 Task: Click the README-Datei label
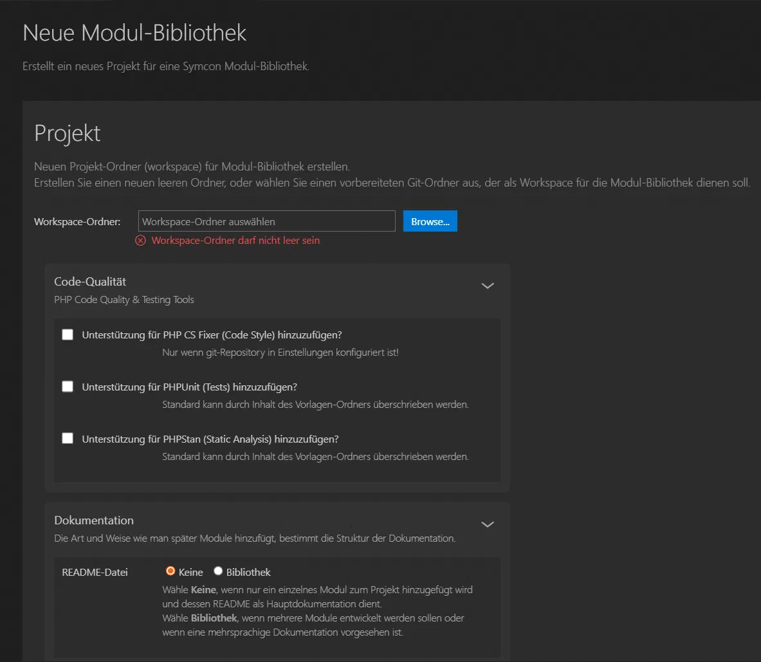tap(95, 573)
